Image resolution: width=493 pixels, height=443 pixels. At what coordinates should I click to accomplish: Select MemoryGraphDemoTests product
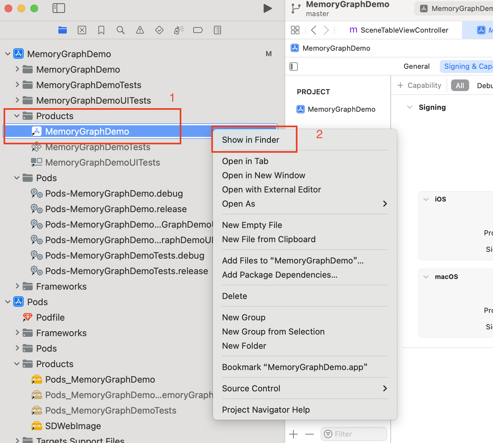click(x=98, y=147)
